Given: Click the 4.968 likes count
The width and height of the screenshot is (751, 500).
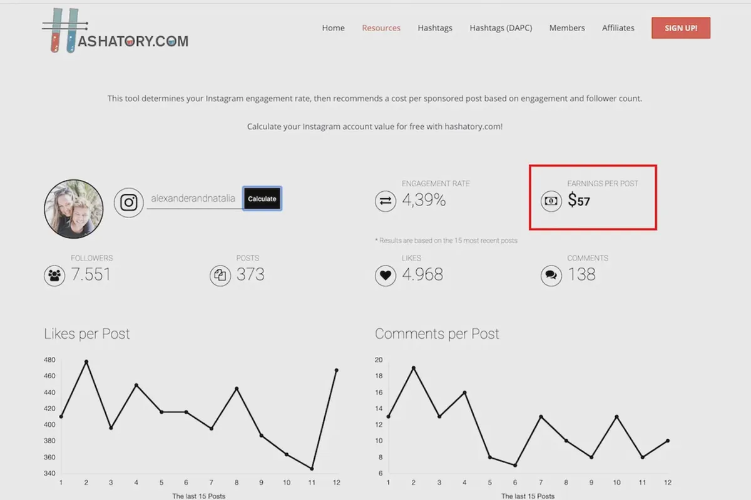Looking at the screenshot, I should (422, 274).
